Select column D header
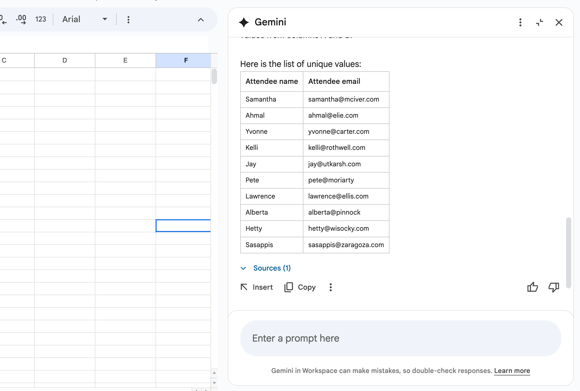The height and width of the screenshot is (391, 580). click(x=65, y=60)
